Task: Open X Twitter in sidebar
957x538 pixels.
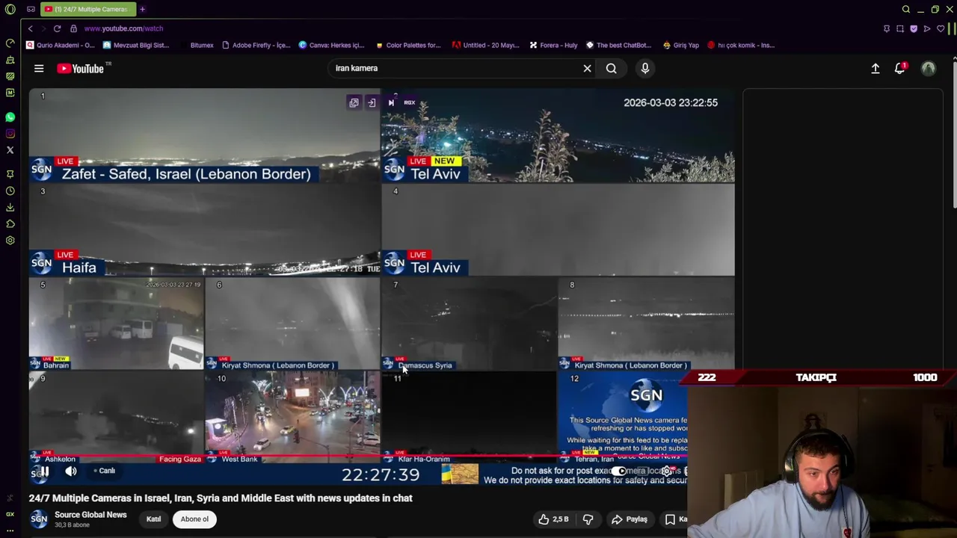Action: [10, 150]
